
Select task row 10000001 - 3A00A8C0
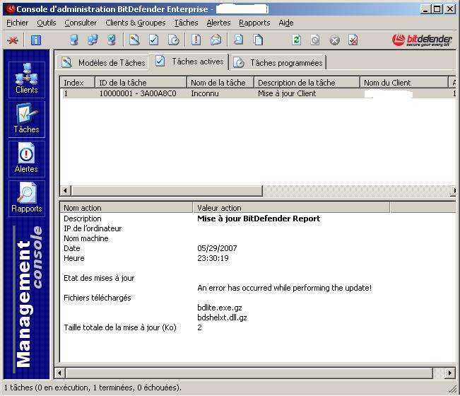click(258, 93)
